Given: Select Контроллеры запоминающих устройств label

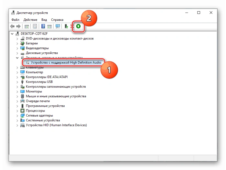Looking at the screenshot, I should click(56, 87).
